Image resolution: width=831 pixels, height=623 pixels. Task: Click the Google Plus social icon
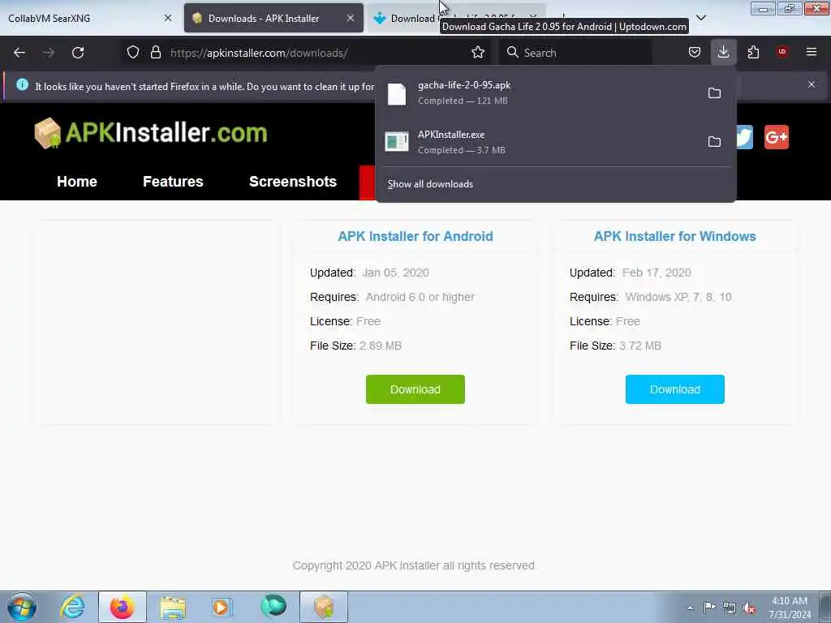[x=777, y=137]
